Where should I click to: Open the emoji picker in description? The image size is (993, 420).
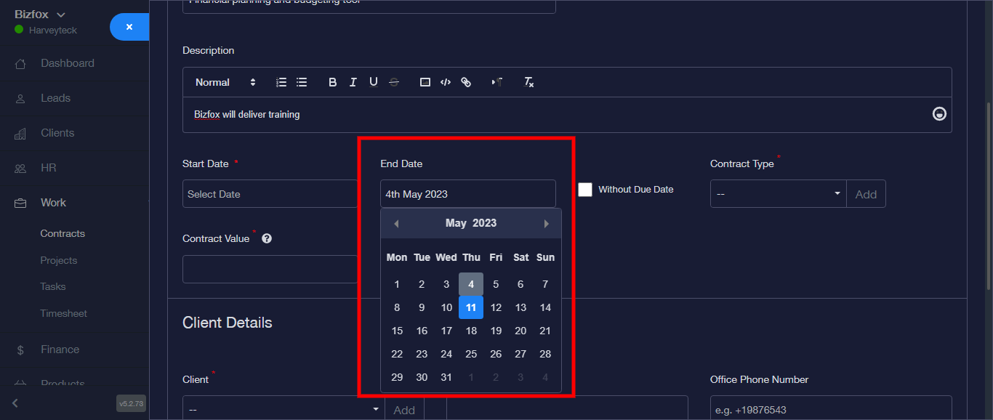(x=939, y=114)
